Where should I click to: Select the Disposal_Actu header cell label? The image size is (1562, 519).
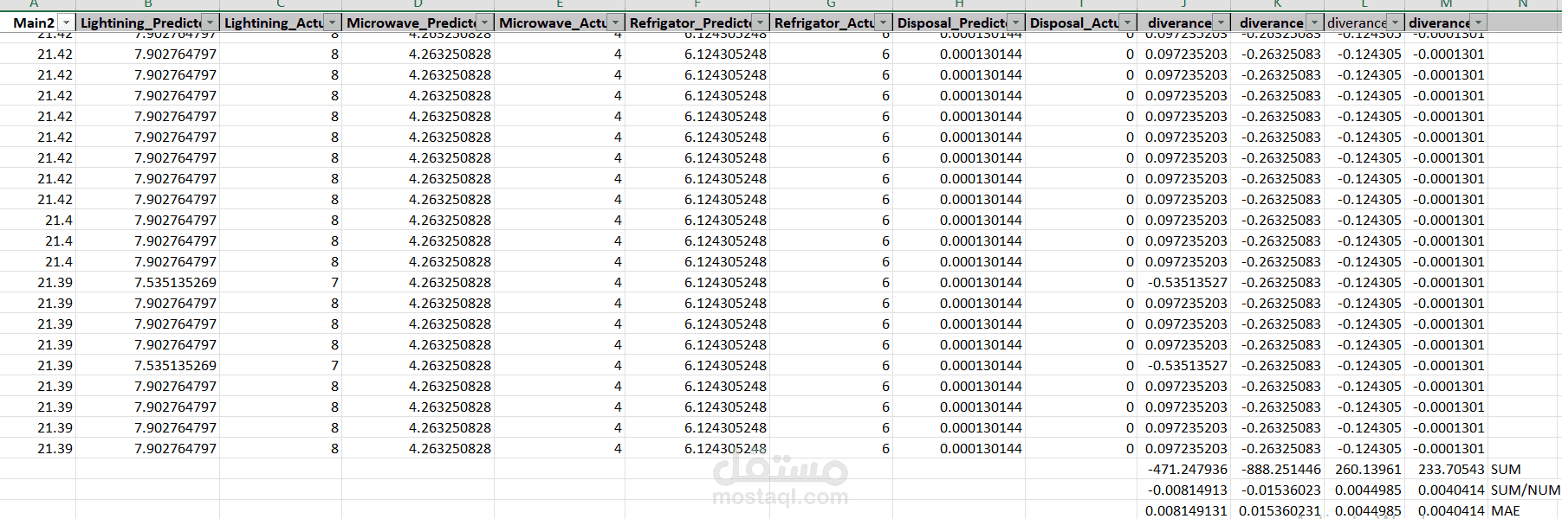pos(1073,23)
